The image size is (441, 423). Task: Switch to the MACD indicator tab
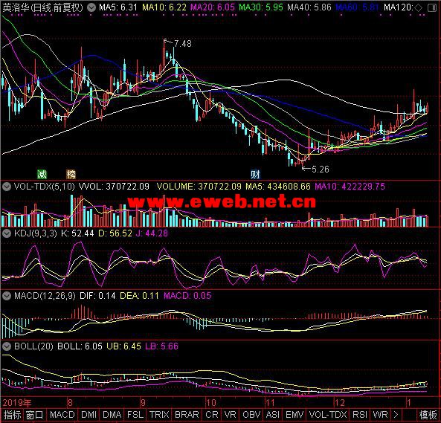[62, 415]
